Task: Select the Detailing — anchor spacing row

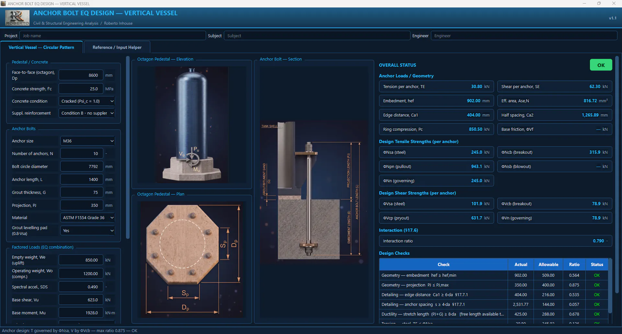Action: point(493,304)
